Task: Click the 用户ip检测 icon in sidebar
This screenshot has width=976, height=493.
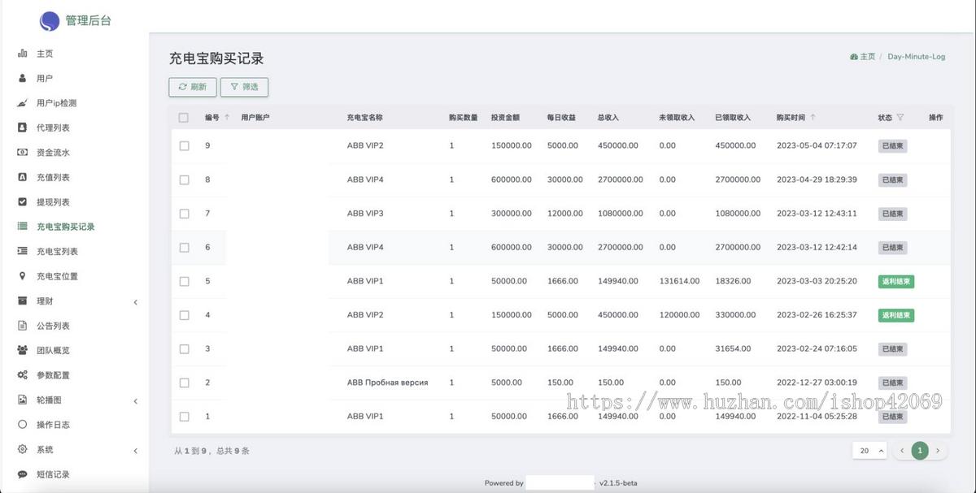Action: point(23,103)
